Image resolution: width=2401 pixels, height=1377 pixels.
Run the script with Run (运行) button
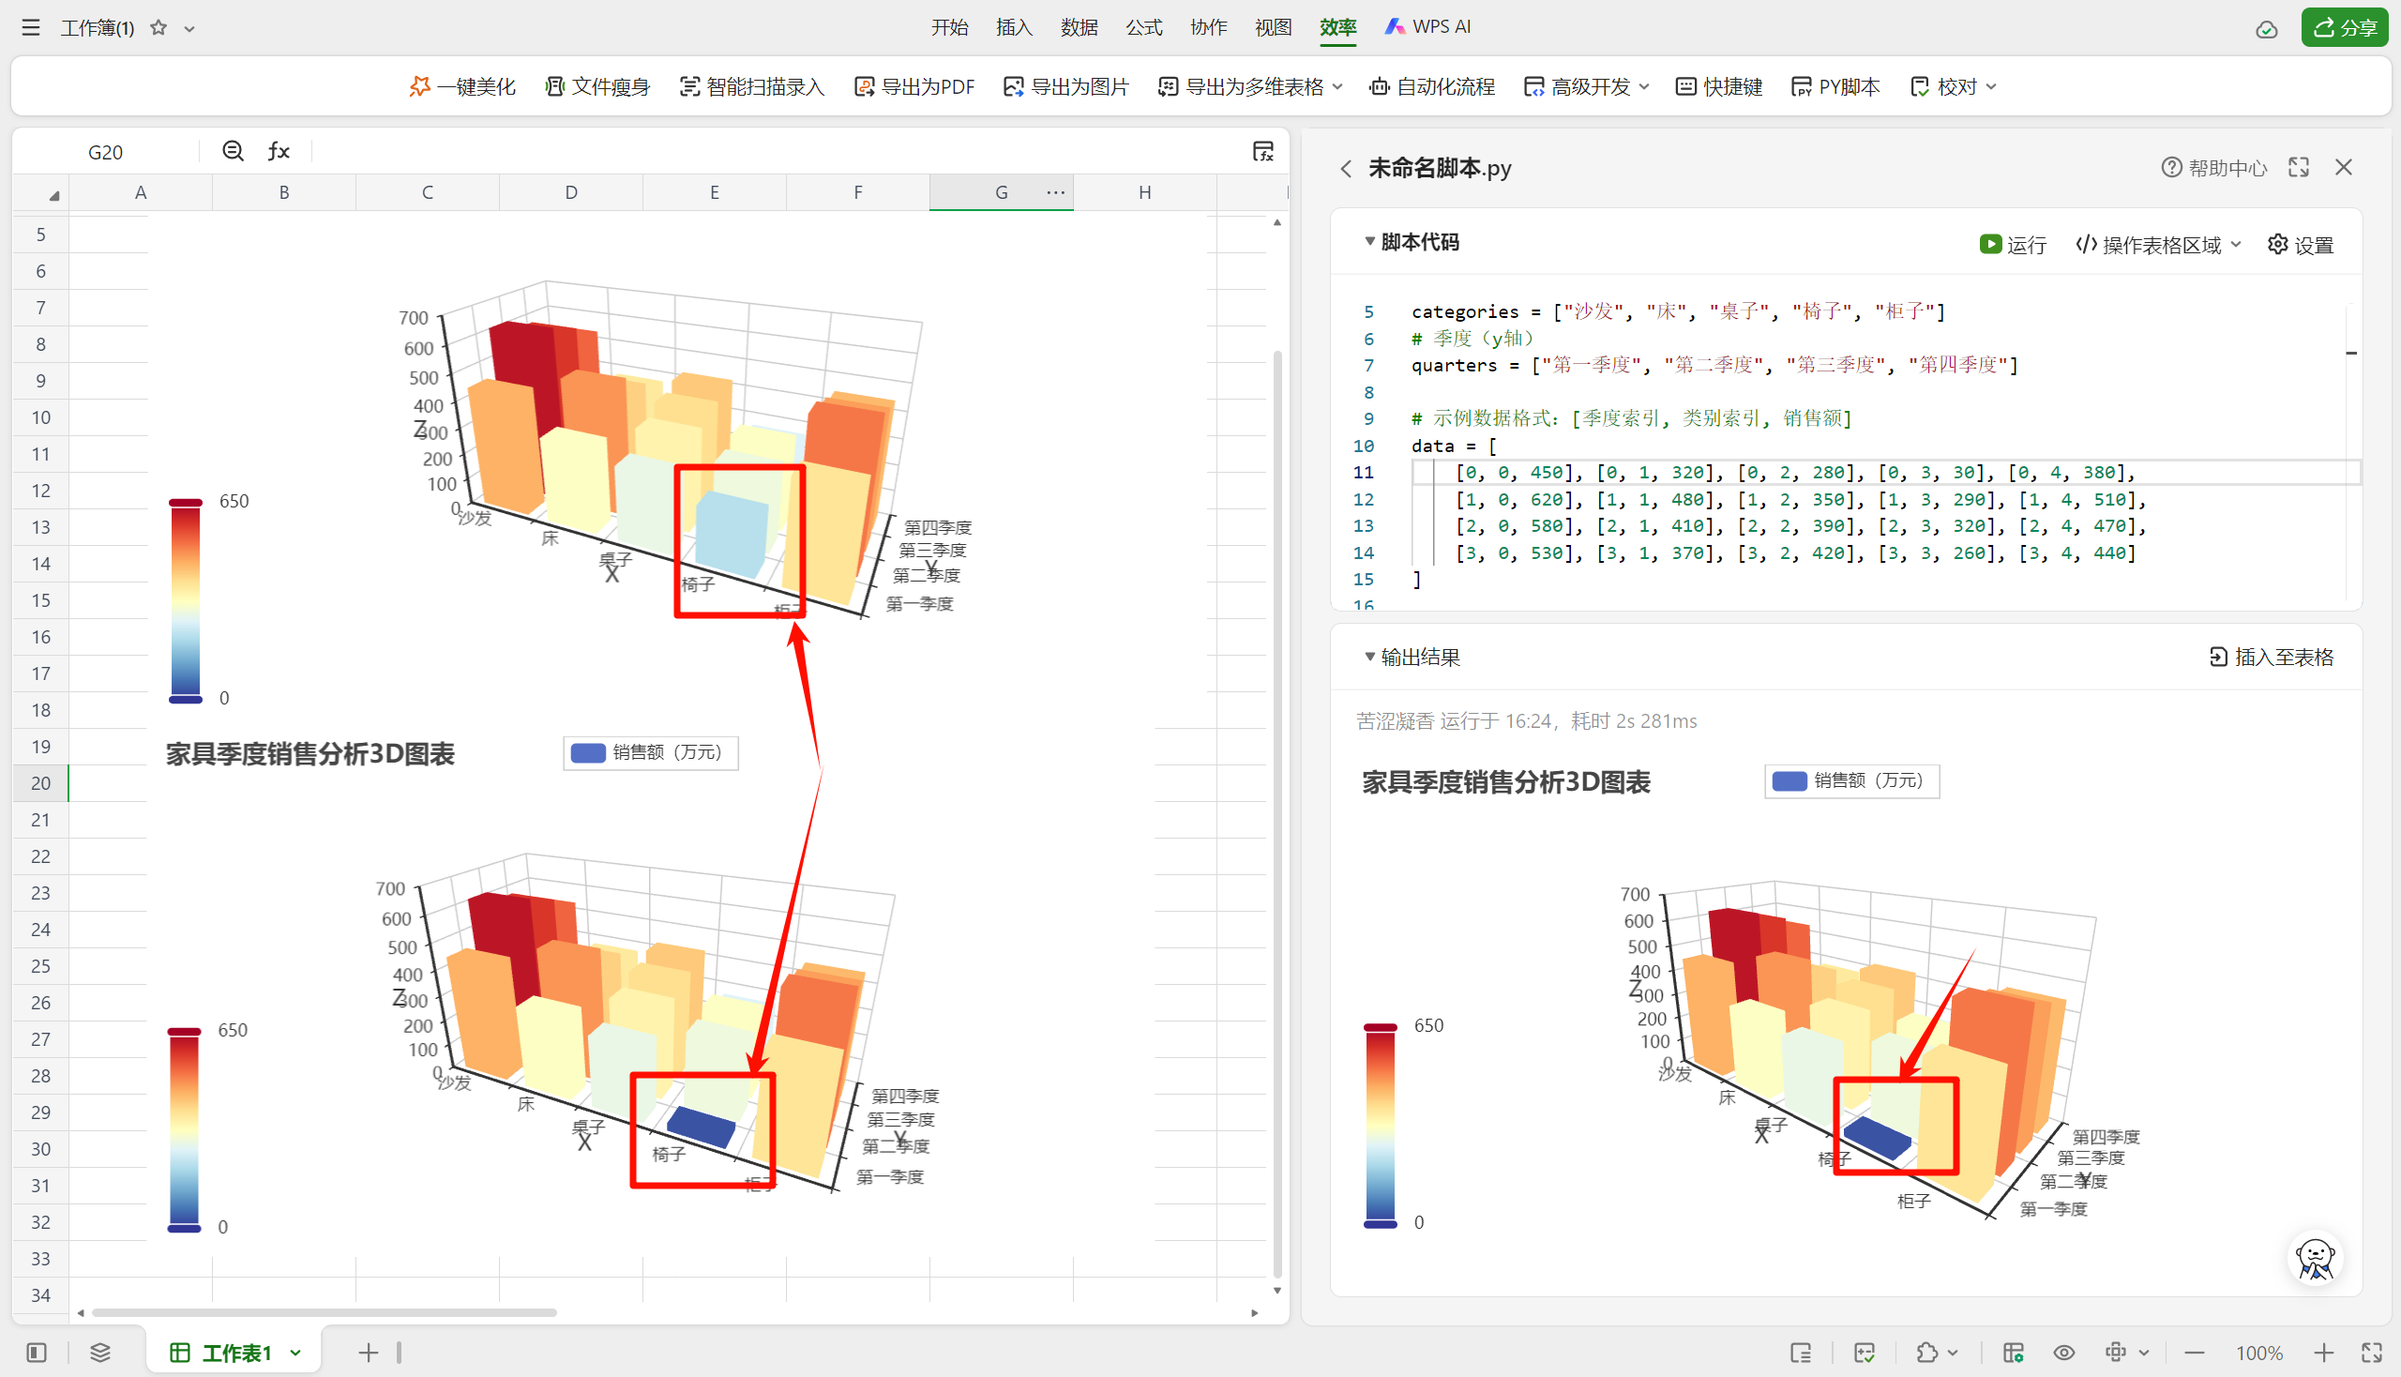2013,245
